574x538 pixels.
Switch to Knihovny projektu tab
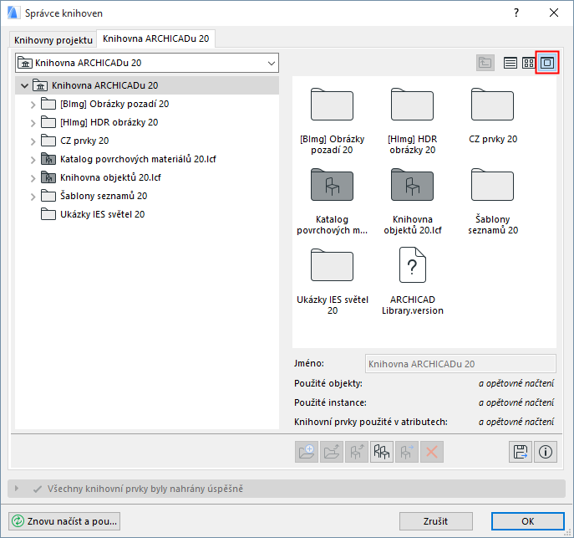click(x=53, y=39)
